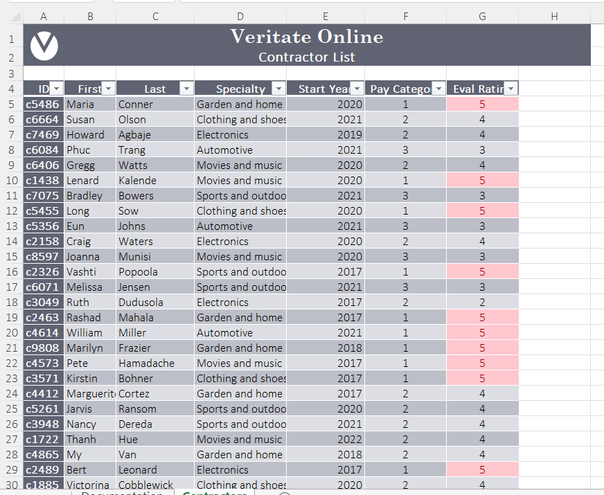Click first name Maria
Image resolution: width=604 pixels, height=495 pixels.
coord(90,105)
